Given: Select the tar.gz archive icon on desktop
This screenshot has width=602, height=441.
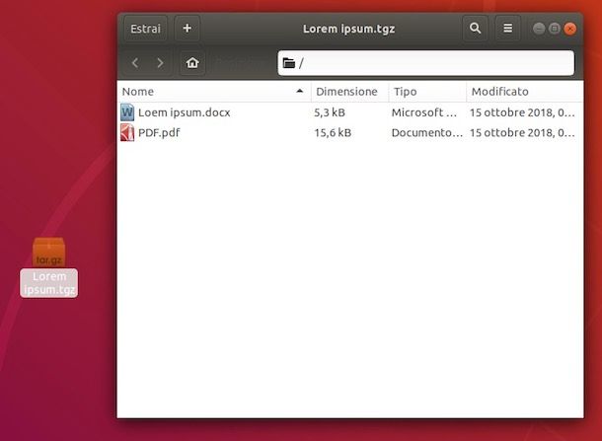Looking at the screenshot, I should coord(48,253).
